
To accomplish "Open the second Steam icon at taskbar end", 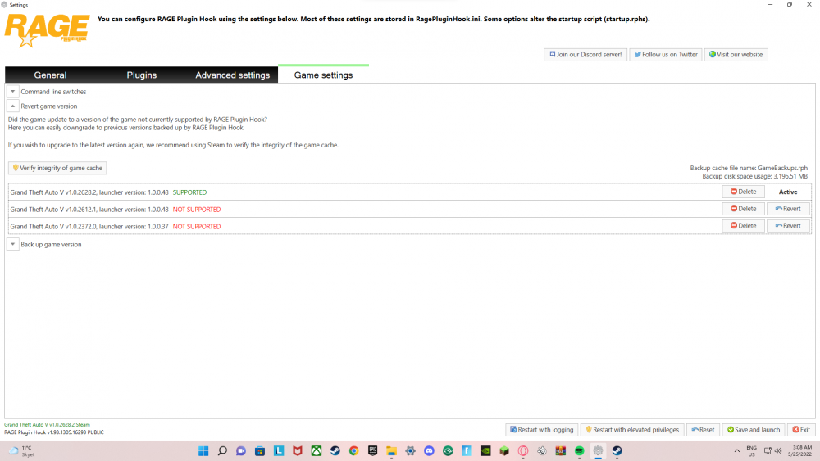I will point(617,451).
